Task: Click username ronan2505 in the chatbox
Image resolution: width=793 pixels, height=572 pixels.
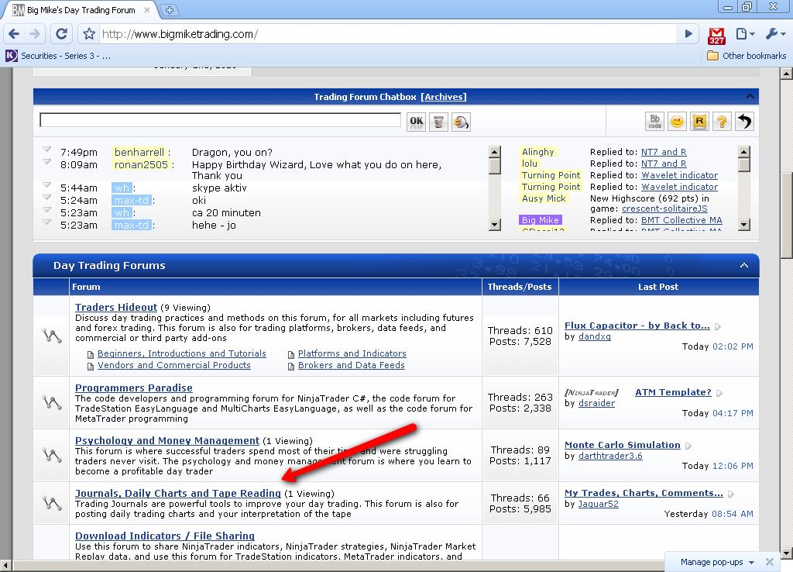Action: 141,164
